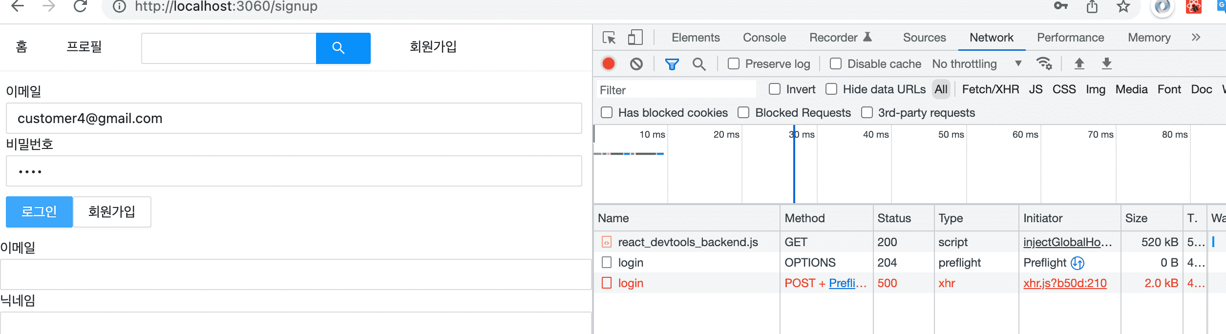This screenshot has width=1226, height=334.
Task: Open the Sources tab
Action: [x=924, y=38]
